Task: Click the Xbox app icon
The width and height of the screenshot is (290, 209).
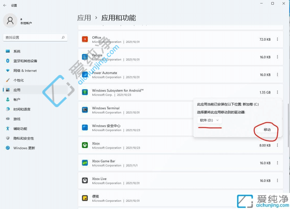Action: click(x=85, y=145)
